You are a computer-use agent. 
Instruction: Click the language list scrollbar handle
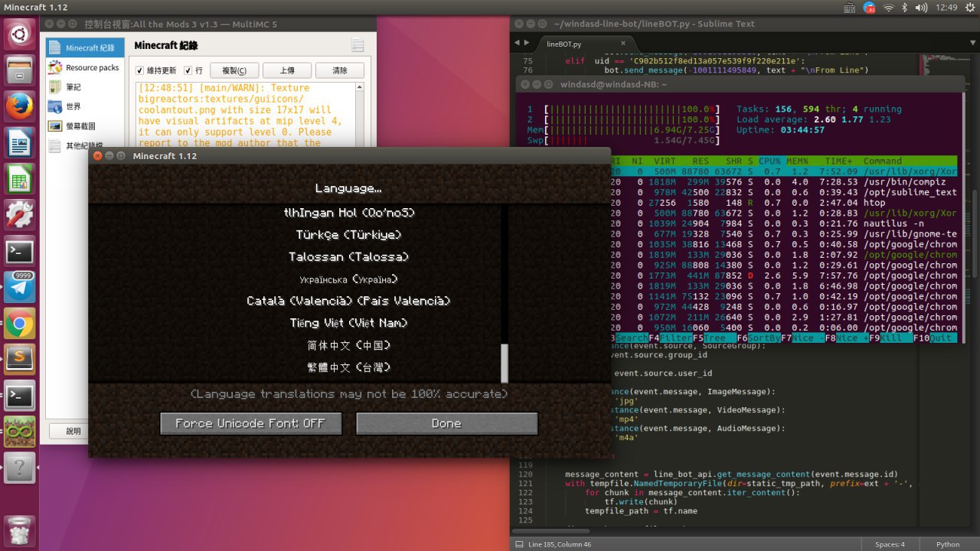(x=505, y=364)
